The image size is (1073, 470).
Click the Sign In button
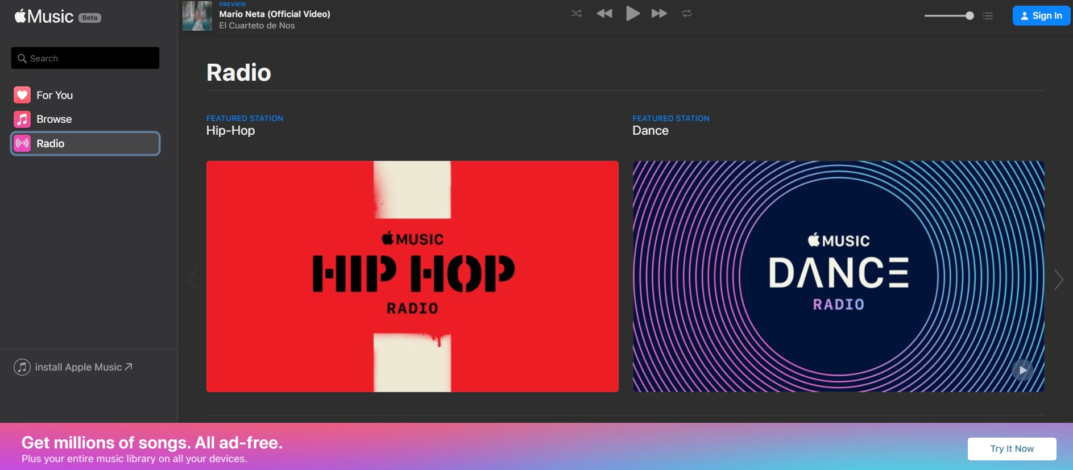click(x=1041, y=16)
